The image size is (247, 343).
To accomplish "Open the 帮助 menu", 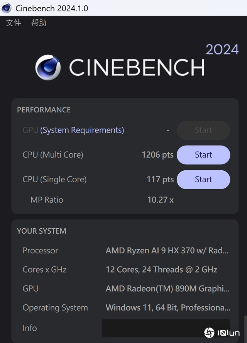I will coord(39,23).
